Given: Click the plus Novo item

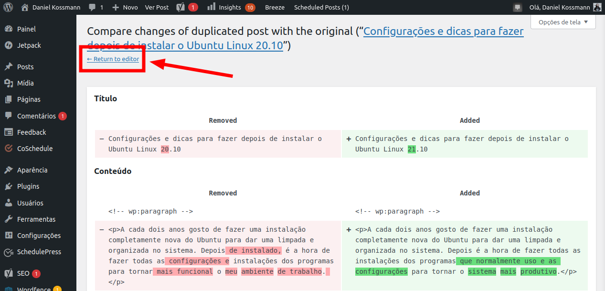Looking at the screenshot, I should point(125,7).
